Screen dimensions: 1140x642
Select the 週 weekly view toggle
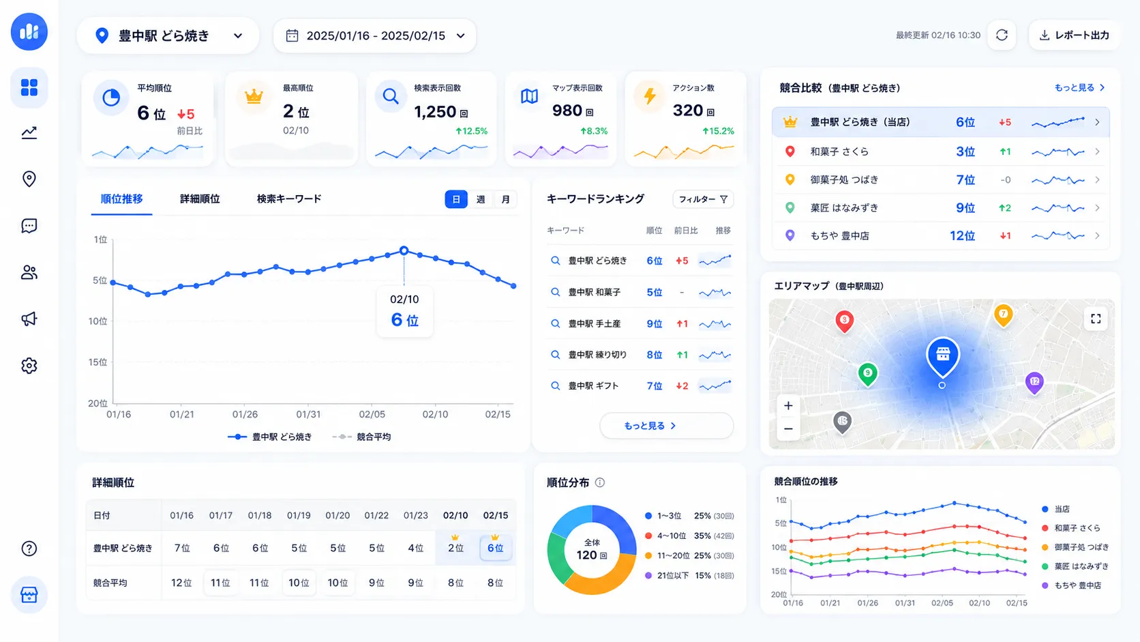(x=481, y=199)
